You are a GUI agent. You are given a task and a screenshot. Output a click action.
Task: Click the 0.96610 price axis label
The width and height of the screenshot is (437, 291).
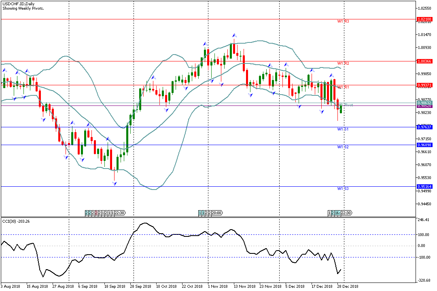point(424,152)
